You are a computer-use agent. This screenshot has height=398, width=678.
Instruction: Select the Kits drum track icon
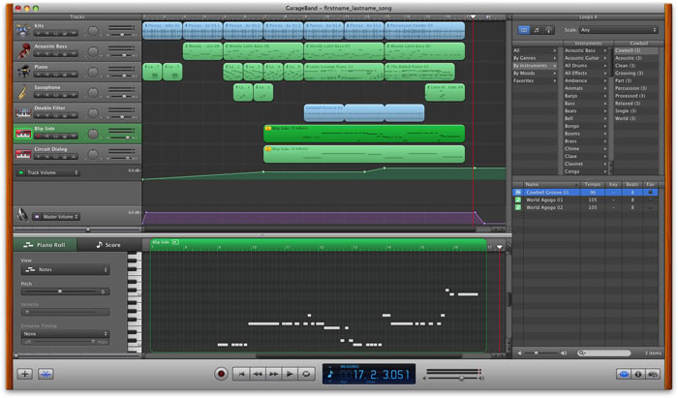pyautogui.click(x=23, y=30)
